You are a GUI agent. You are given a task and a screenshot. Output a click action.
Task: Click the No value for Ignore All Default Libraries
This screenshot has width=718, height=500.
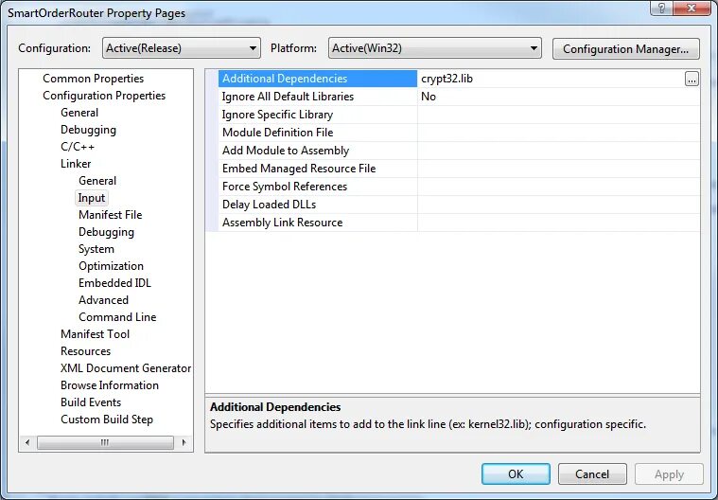click(x=558, y=97)
